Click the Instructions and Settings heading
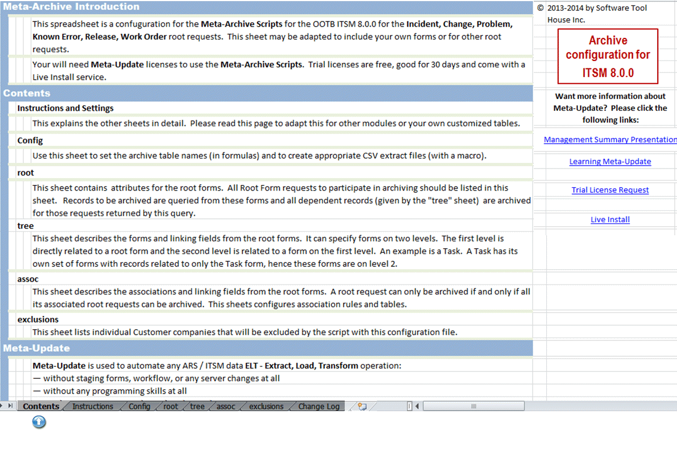Image resolution: width=677 pixels, height=449 pixels. coord(65,108)
